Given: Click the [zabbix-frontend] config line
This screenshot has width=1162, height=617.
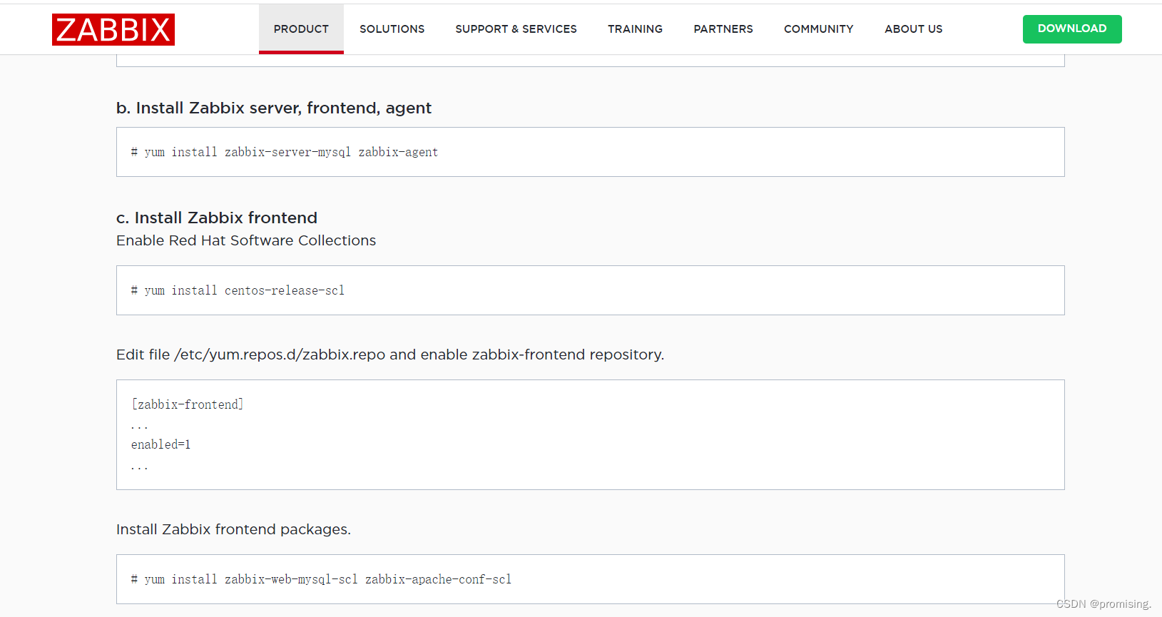Looking at the screenshot, I should [x=188, y=404].
